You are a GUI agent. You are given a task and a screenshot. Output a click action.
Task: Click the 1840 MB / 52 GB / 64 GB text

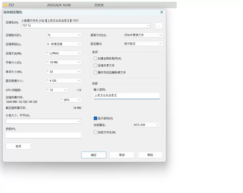click(x=22, y=102)
